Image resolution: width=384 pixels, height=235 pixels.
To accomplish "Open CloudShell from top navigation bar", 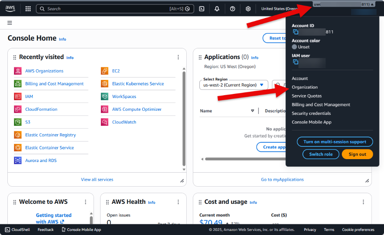I will tap(201, 9).
